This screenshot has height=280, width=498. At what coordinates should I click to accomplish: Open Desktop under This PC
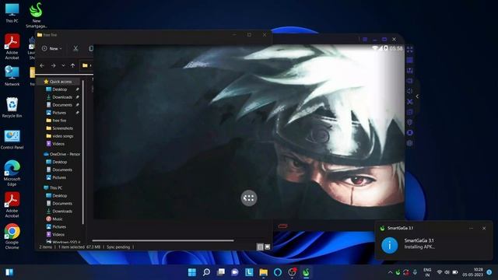[x=57, y=195]
